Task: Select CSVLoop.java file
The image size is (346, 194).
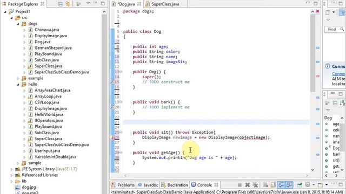Action: click(46, 102)
